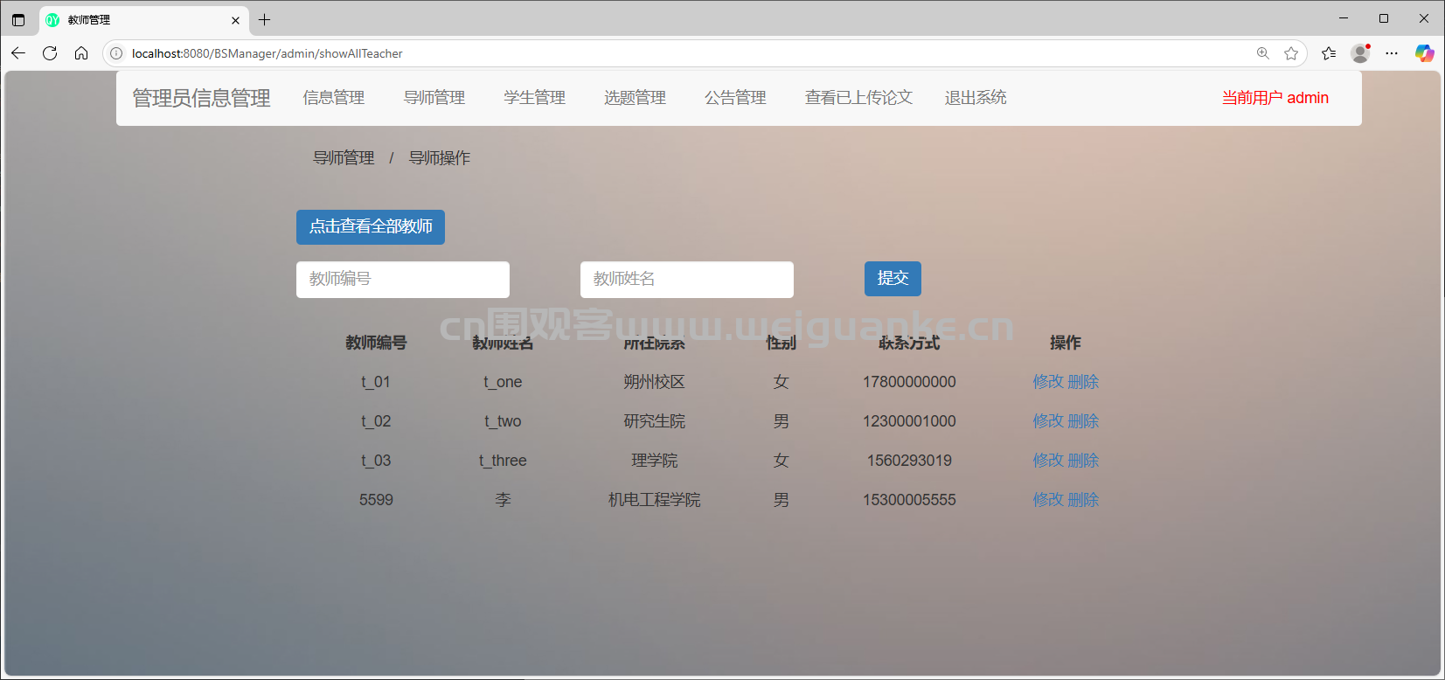Close the 教师管理 tab
The width and height of the screenshot is (1445, 680).
click(x=235, y=20)
